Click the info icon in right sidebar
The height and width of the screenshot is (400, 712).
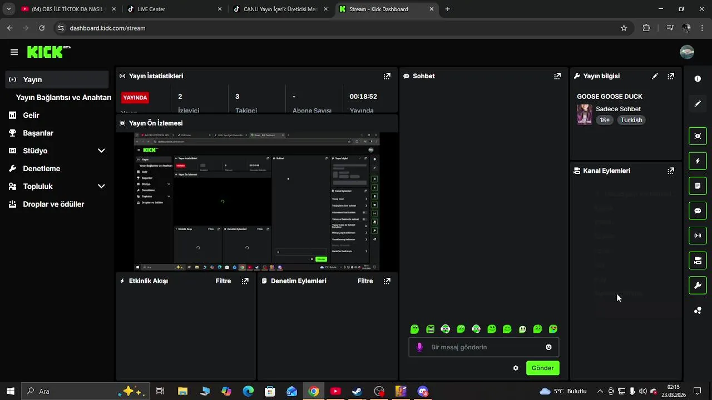(698, 79)
